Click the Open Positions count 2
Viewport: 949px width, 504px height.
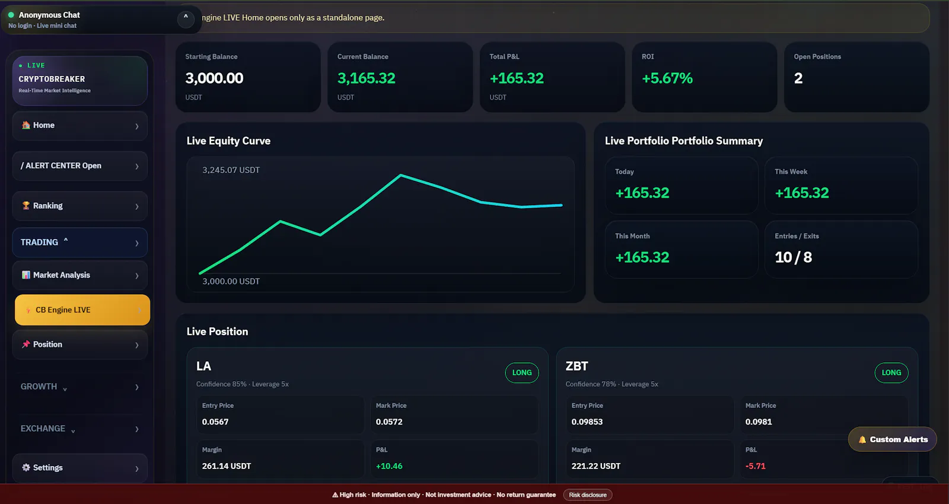(798, 78)
